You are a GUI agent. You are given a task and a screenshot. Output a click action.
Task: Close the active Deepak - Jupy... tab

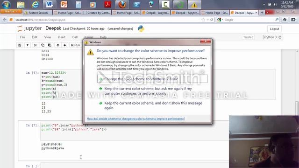coord(256,13)
